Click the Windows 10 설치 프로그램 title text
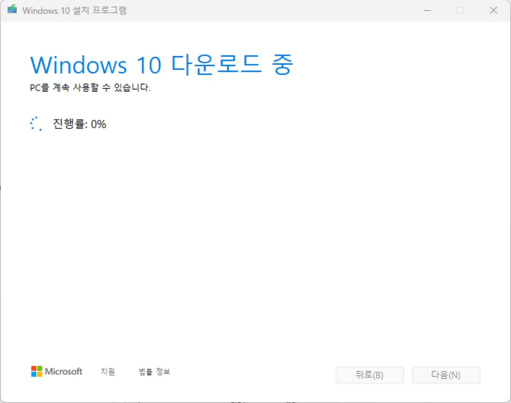The height and width of the screenshot is (403, 511). pos(75,10)
